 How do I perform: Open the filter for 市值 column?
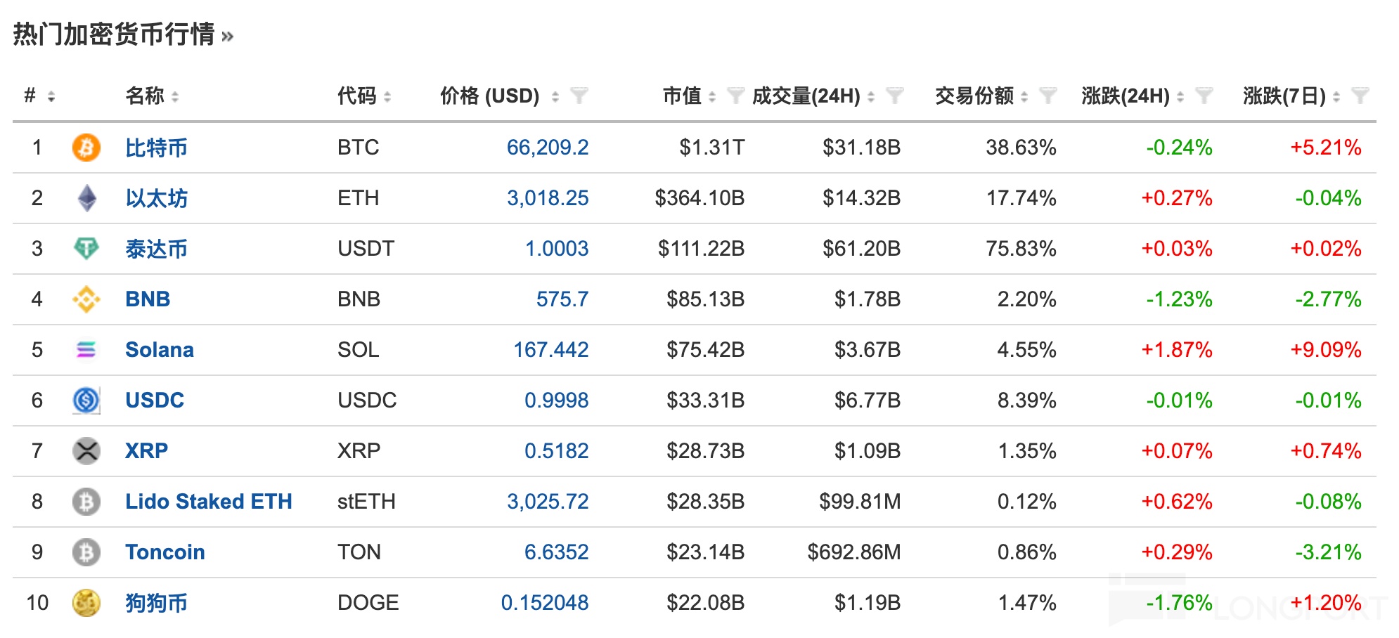coord(735,96)
